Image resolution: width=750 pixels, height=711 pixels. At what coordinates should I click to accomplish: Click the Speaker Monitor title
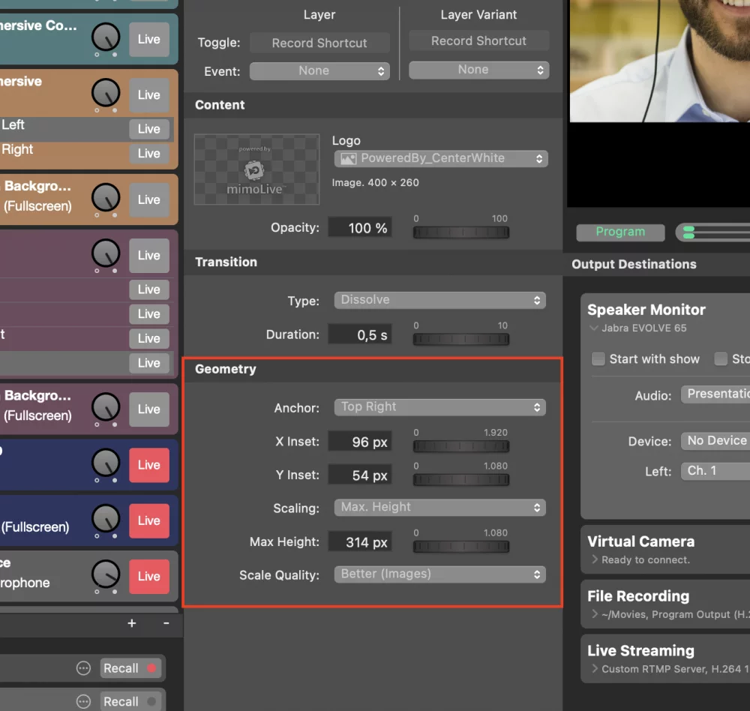click(x=646, y=310)
